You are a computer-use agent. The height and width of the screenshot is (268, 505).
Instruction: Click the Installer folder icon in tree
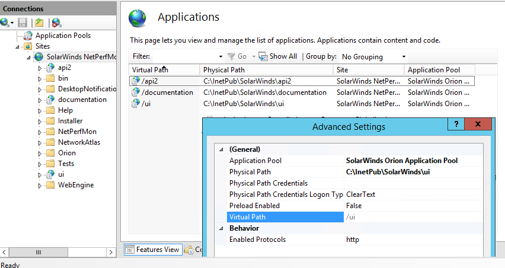50,121
